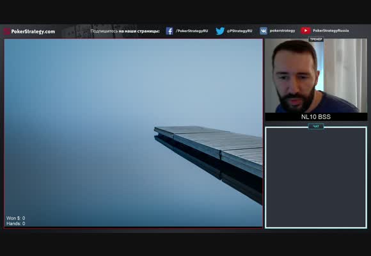The height and width of the screenshot is (256, 371).
Task: Click the YouTube play icon
Action: [x=306, y=31]
